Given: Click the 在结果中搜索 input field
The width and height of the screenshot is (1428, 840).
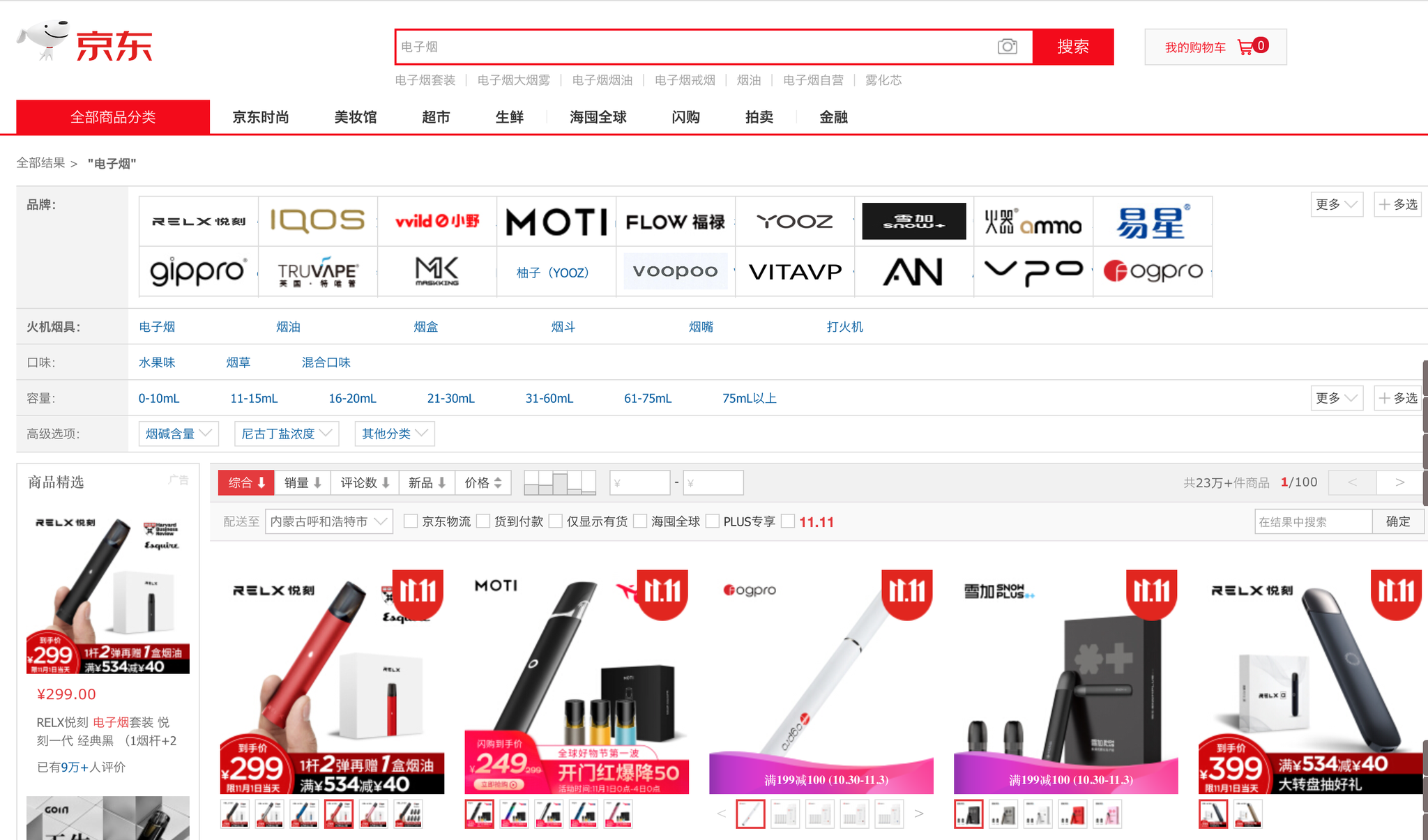Looking at the screenshot, I should [1314, 521].
